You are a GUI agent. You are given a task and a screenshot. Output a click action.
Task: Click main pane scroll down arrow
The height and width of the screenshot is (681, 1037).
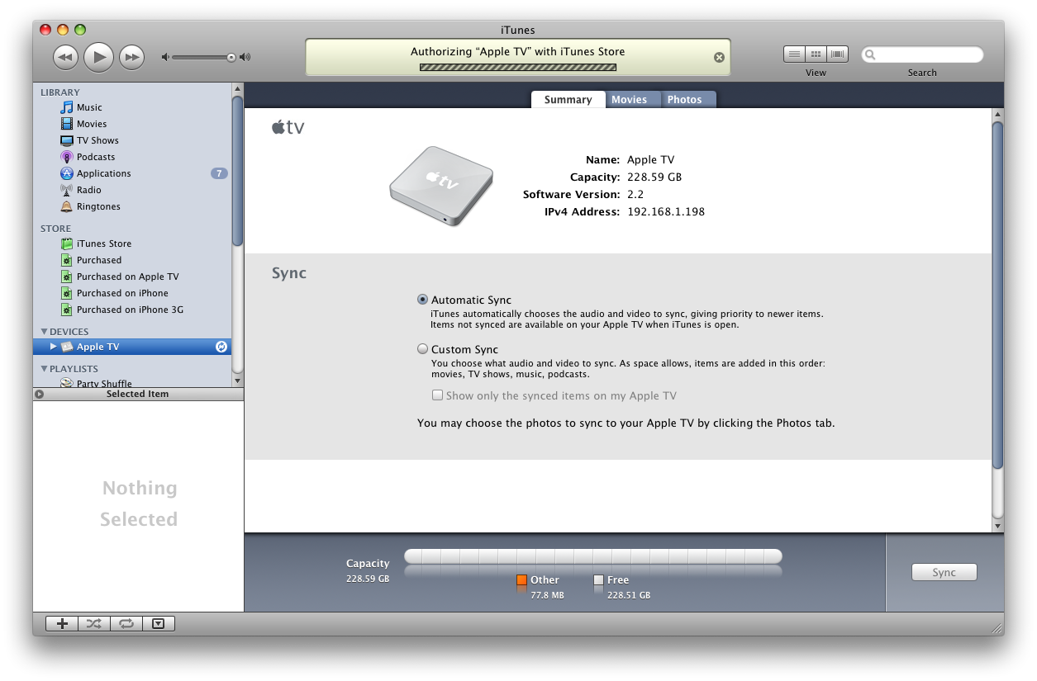pos(997,526)
